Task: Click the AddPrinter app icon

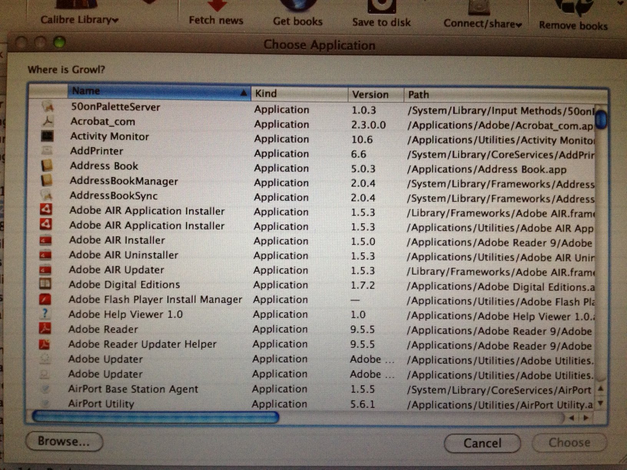Action: pyautogui.click(x=47, y=151)
